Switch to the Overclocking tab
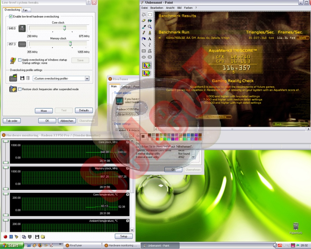311x249 pixels. point(12,10)
